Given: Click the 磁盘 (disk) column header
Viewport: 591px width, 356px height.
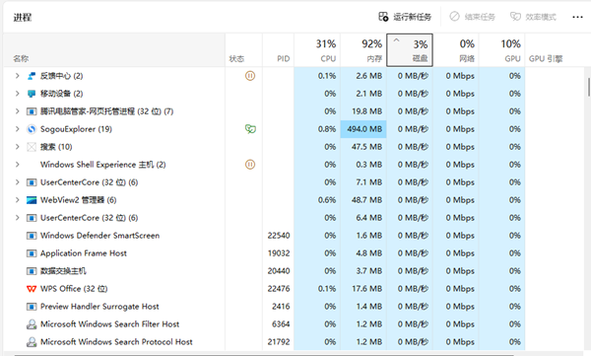Looking at the screenshot, I should point(410,50).
